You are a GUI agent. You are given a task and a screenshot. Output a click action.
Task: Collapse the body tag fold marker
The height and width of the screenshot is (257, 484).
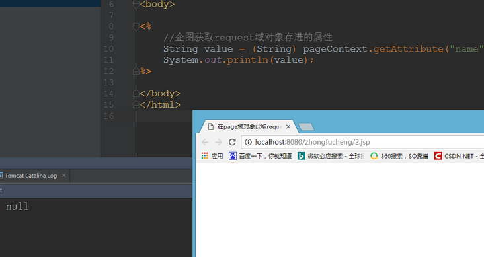[136, 5]
